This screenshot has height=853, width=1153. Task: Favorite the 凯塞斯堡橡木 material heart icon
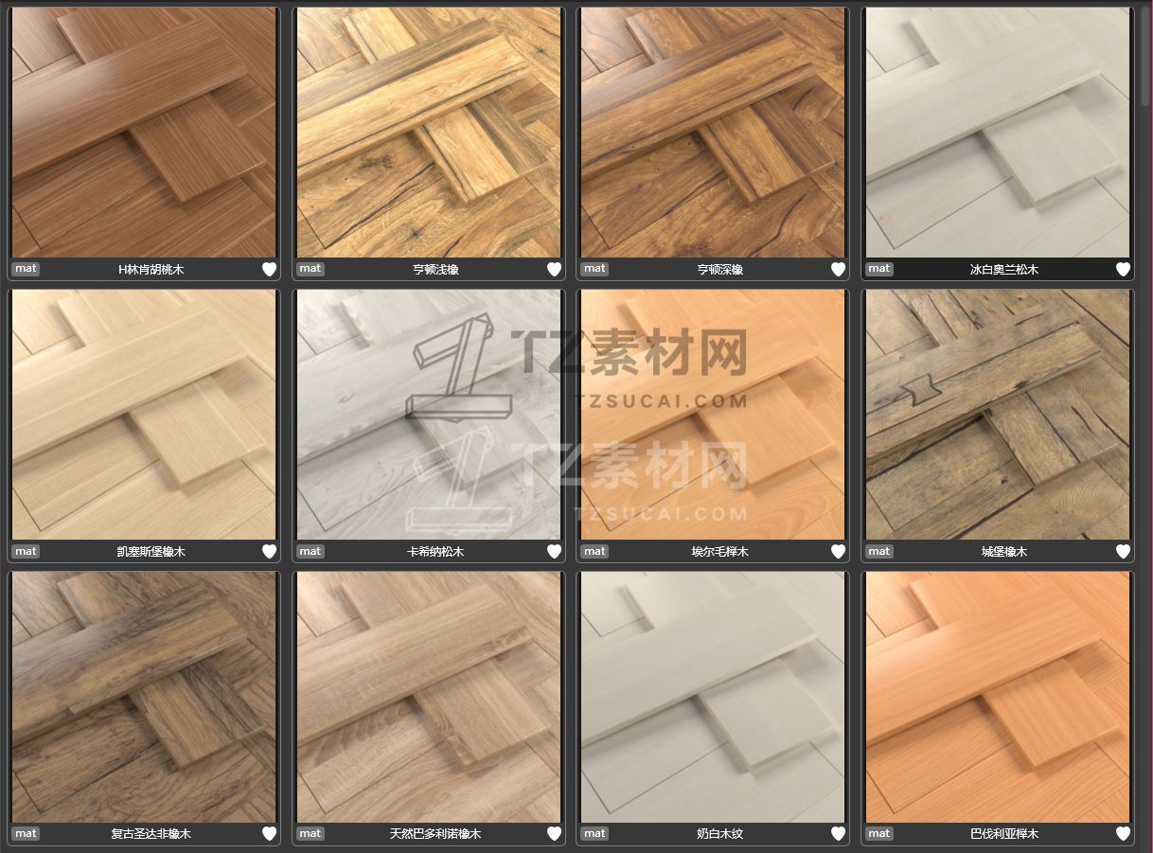click(269, 551)
